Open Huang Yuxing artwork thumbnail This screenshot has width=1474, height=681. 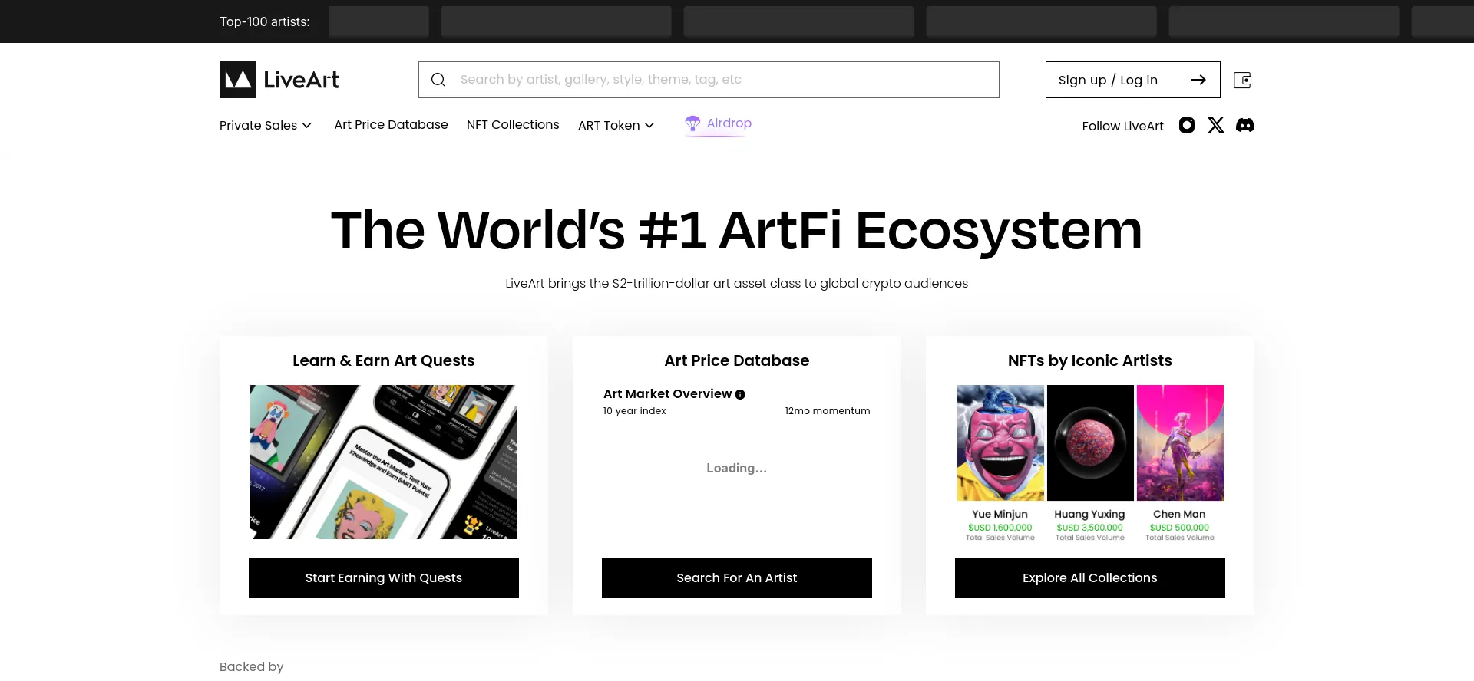1090,442
